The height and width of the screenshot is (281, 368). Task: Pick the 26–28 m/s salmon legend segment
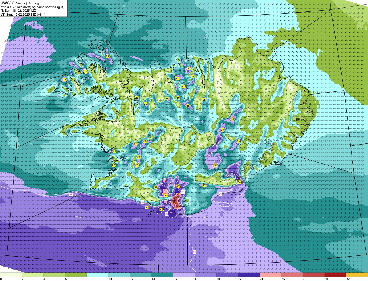pos(292,275)
